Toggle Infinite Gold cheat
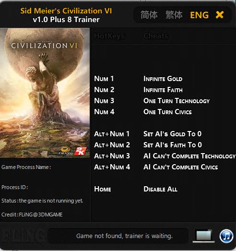 [x=163, y=79]
